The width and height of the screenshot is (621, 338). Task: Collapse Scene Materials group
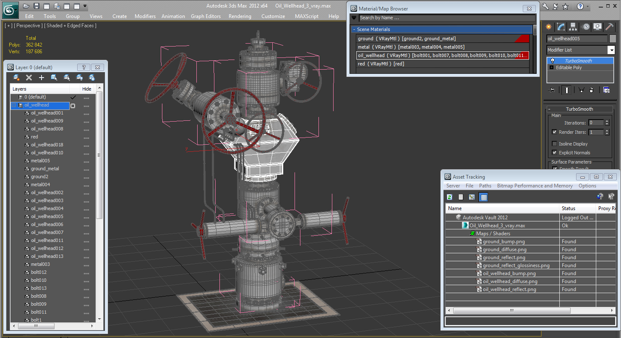[354, 29]
